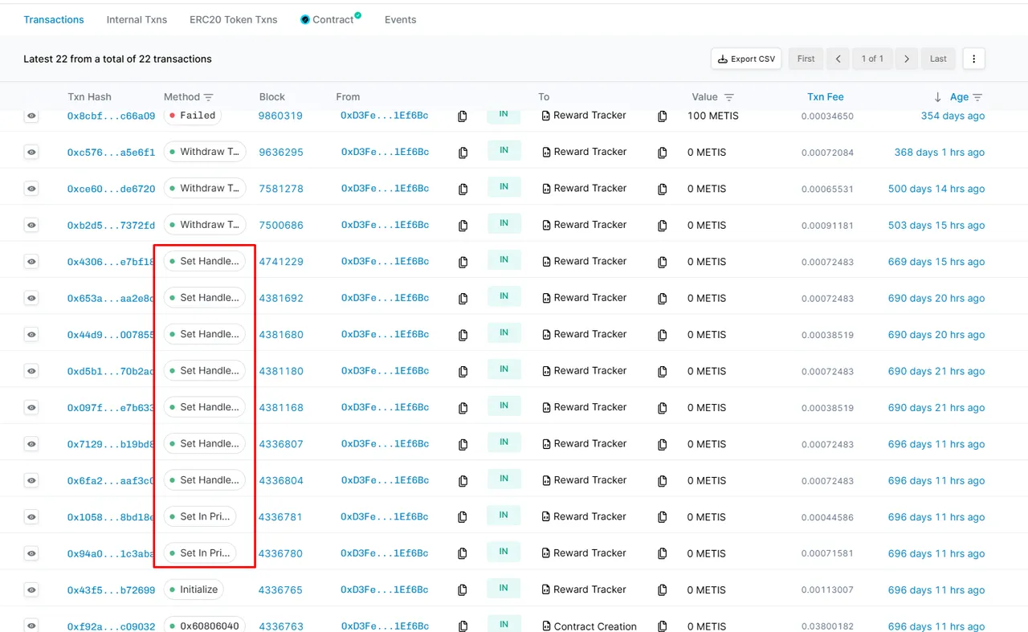
Task: View details eye icon for 0xd5b1...70b2ac
Action: [x=31, y=371]
